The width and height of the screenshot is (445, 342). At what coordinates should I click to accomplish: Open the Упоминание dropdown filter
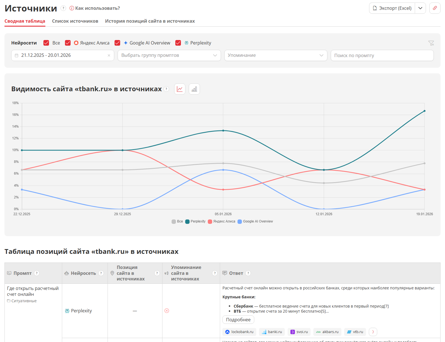pos(275,55)
